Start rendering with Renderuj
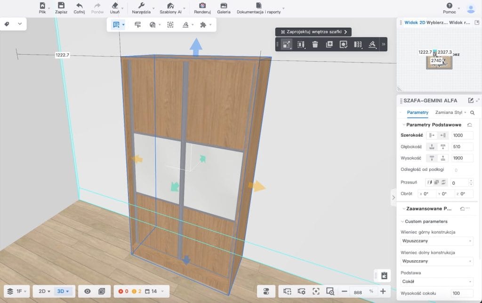This screenshot has height=303, width=482. pyautogui.click(x=202, y=8)
